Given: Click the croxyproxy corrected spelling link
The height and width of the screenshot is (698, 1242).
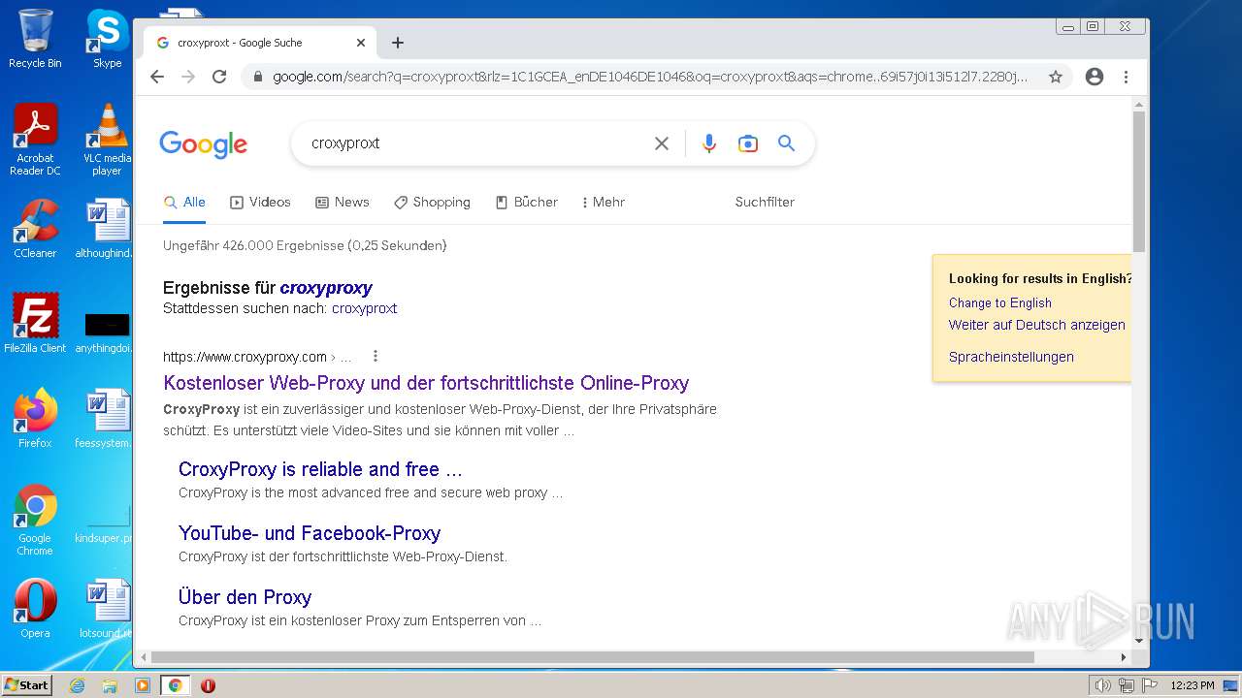Looking at the screenshot, I should click(x=326, y=288).
